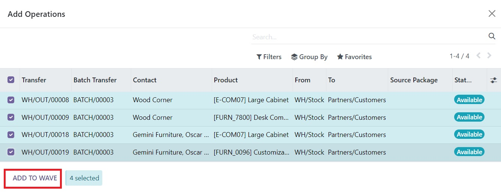Open the optional columns settings icon

coord(494,80)
